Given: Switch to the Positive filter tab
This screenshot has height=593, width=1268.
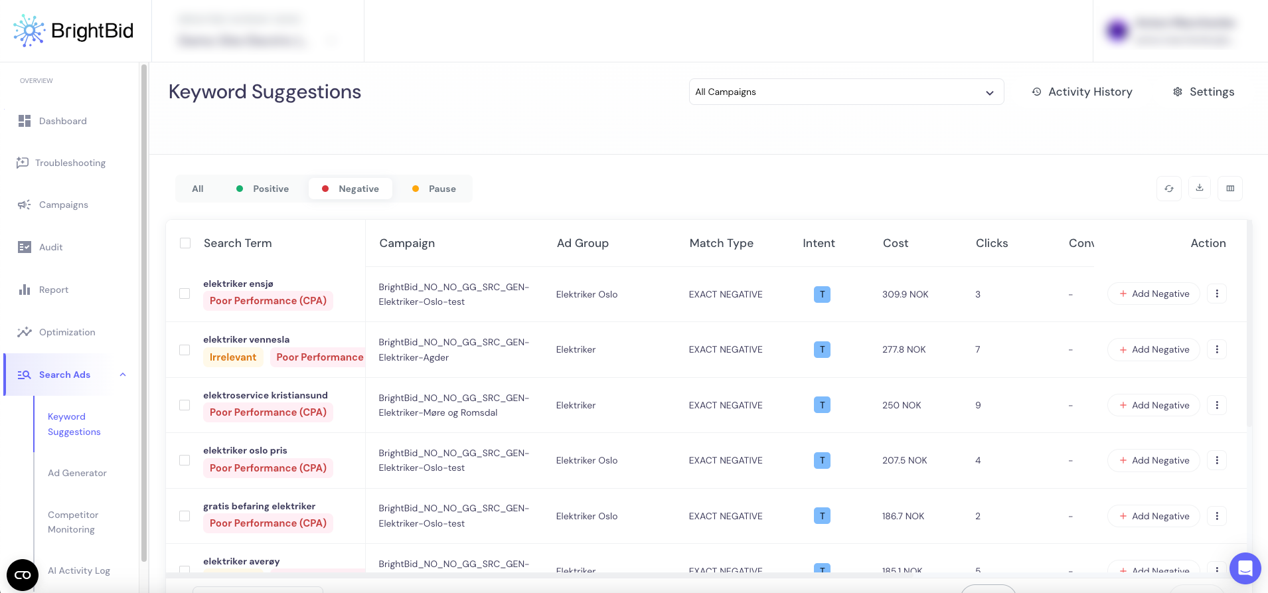Looking at the screenshot, I should (263, 189).
